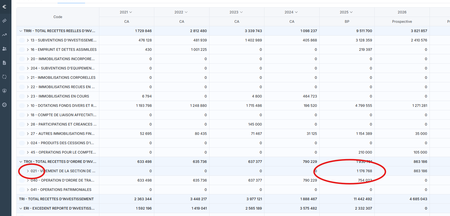Click the Code column header
The image size is (450, 216).
[58, 17]
